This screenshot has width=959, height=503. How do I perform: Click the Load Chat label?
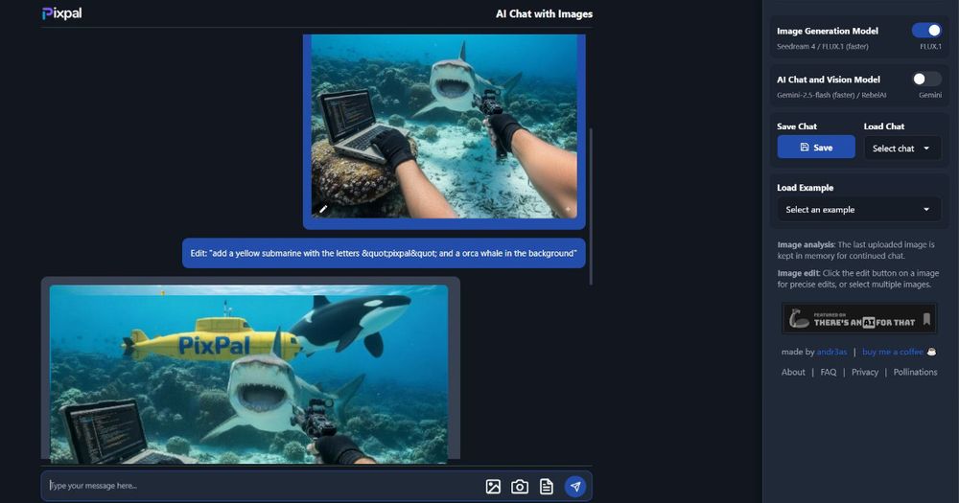[884, 126]
